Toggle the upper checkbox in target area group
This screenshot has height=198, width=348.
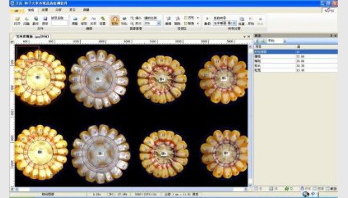186,18
